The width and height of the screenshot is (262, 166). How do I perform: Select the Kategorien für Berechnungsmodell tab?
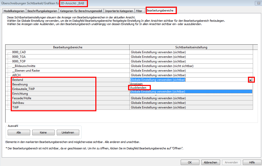click(x=81, y=11)
